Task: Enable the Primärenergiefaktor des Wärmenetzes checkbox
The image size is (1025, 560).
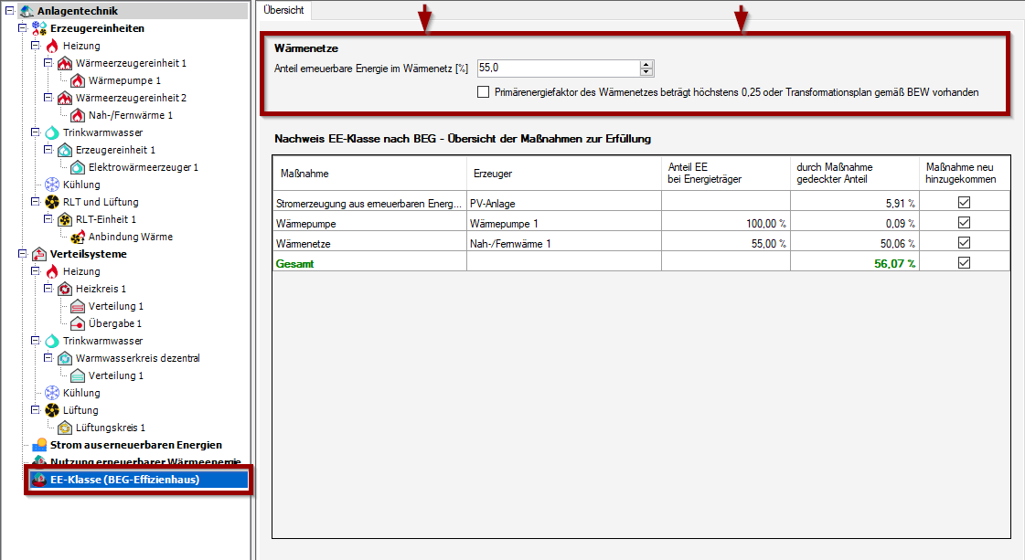Action: [482, 91]
